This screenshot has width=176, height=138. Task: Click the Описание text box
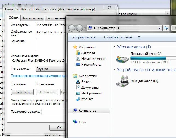click(x=51, y=45)
